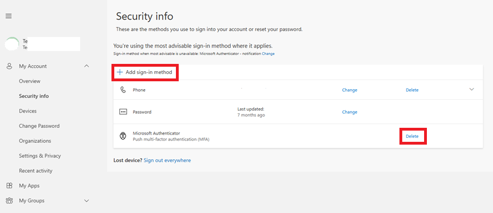This screenshot has height=213, width=493.
Task: Click the Phone handset icon
Action: (123, 90)
